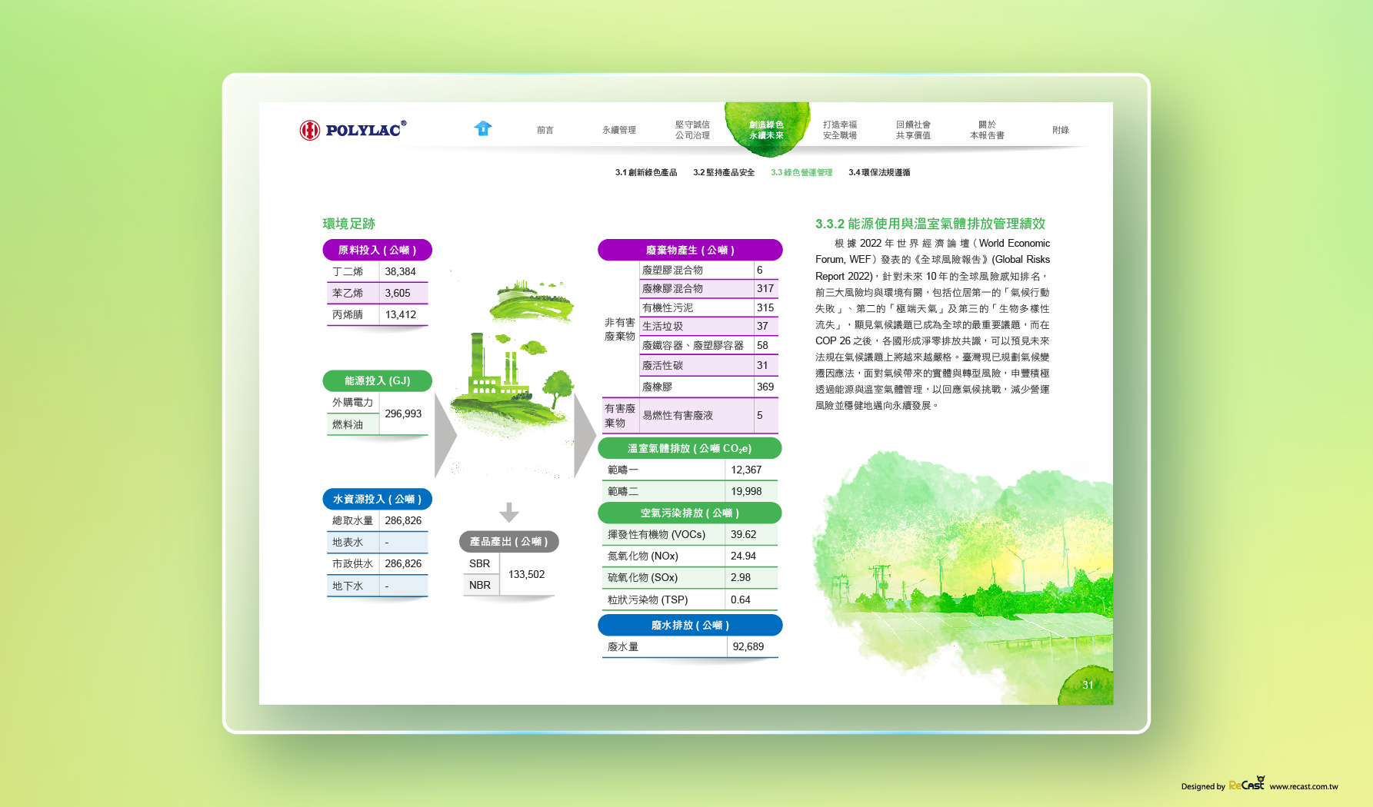Screen dimensions: 1373x807
Task: Go to section 3.1 創新綠色產品
Action: click(646, 172)
